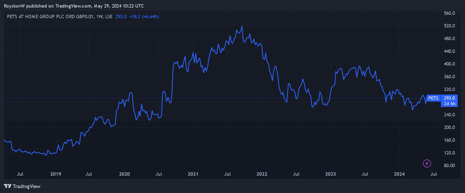Image resolution: width=465 pixels, height=193 pixels.
Task: Click the purple lightning bolt icon
Action: coord(427,163)
